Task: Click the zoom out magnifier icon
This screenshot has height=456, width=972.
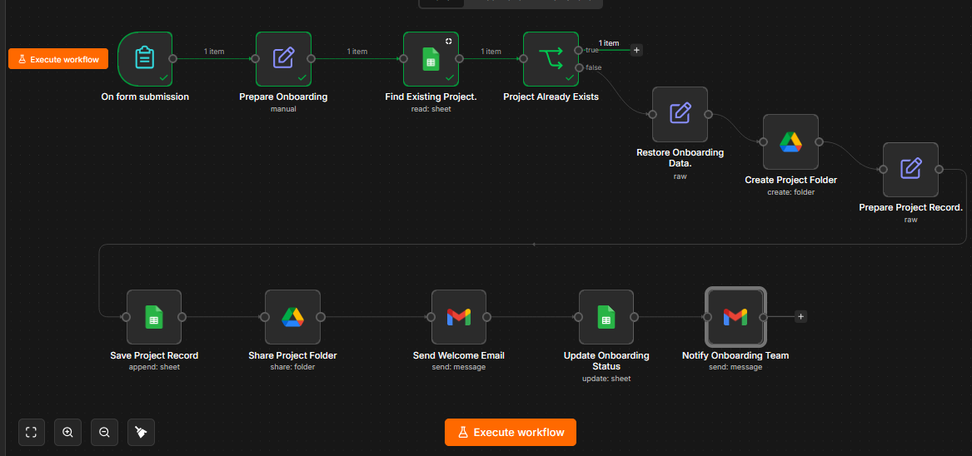Action: tap(105, 433)
